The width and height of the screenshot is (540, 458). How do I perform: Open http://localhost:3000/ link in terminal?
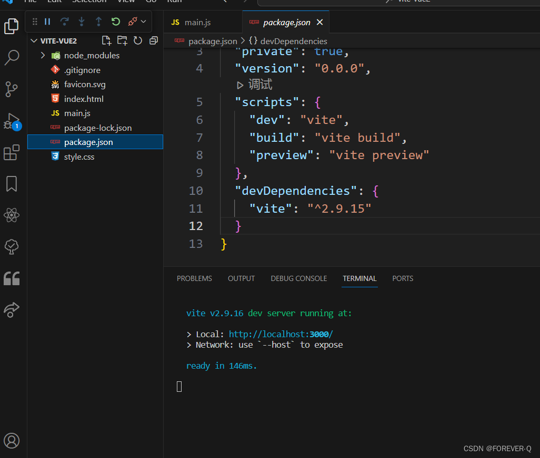(280, 334)
